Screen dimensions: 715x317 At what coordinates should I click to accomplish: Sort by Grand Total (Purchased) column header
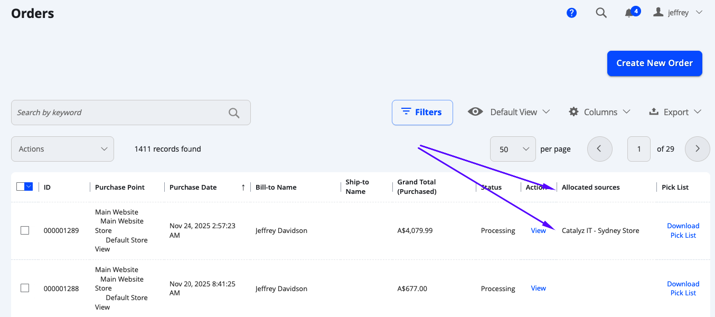[417, 187]
